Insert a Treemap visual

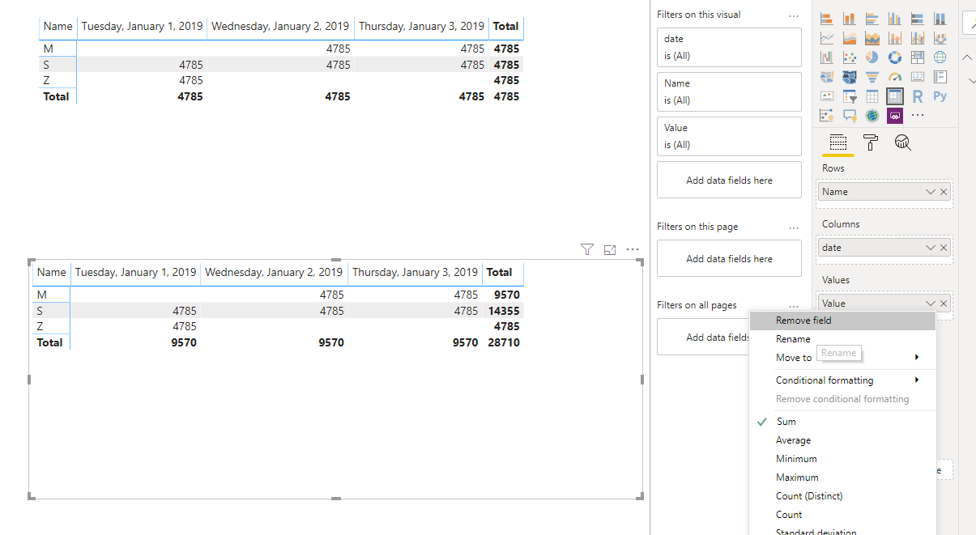click(x=918, y=57)
